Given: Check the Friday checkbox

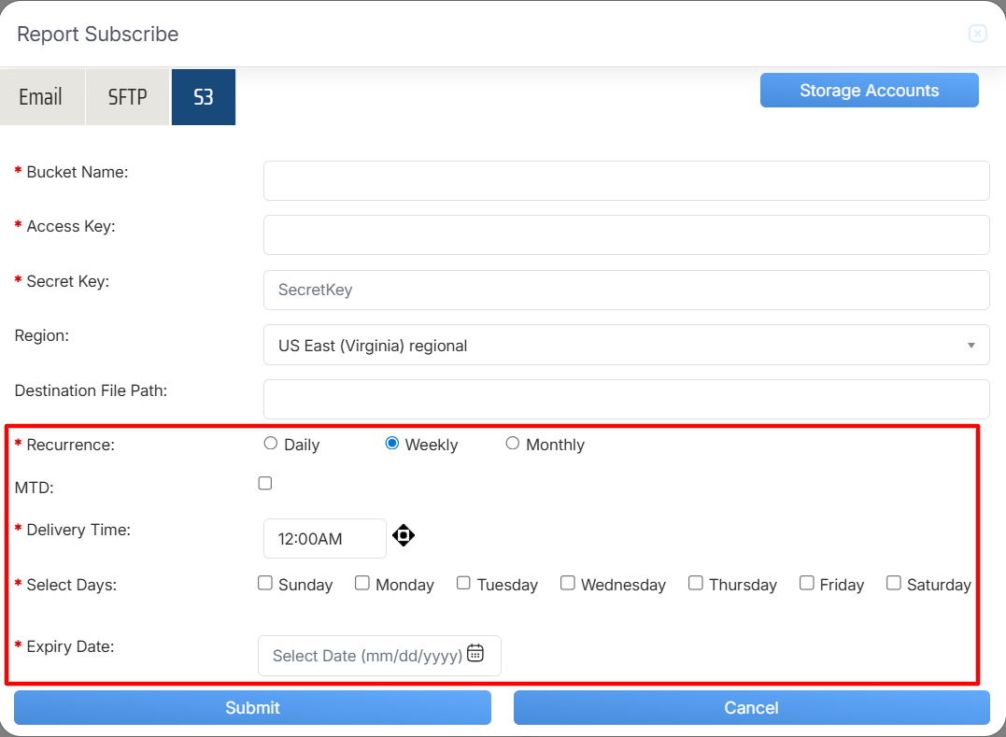Looking at the screenshot, I should tap(807, 583).
